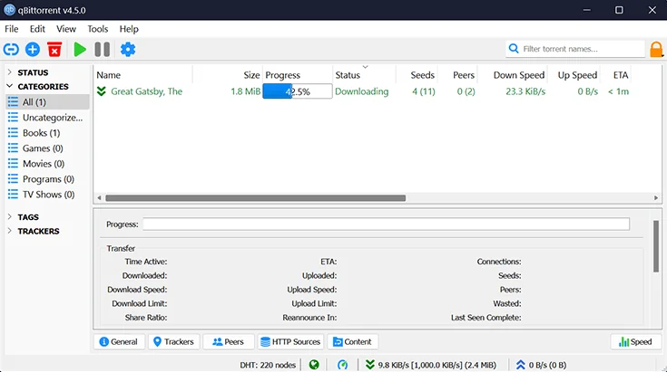Select the Great Gatsby, The torrent
Viewport: 667px width, 372px height.
(x=146, y=91)
